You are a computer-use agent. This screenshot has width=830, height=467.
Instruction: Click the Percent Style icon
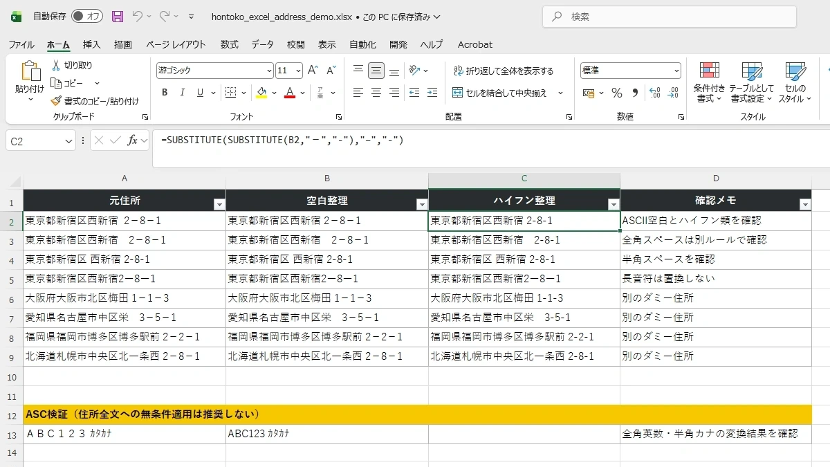coord(616,93)
